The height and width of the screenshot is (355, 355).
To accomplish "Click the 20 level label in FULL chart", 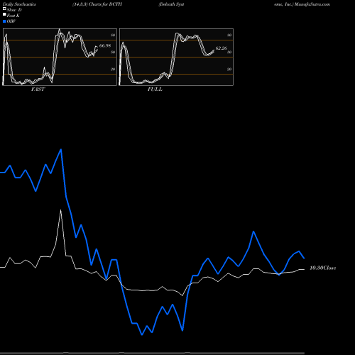I will coord(229,69).
